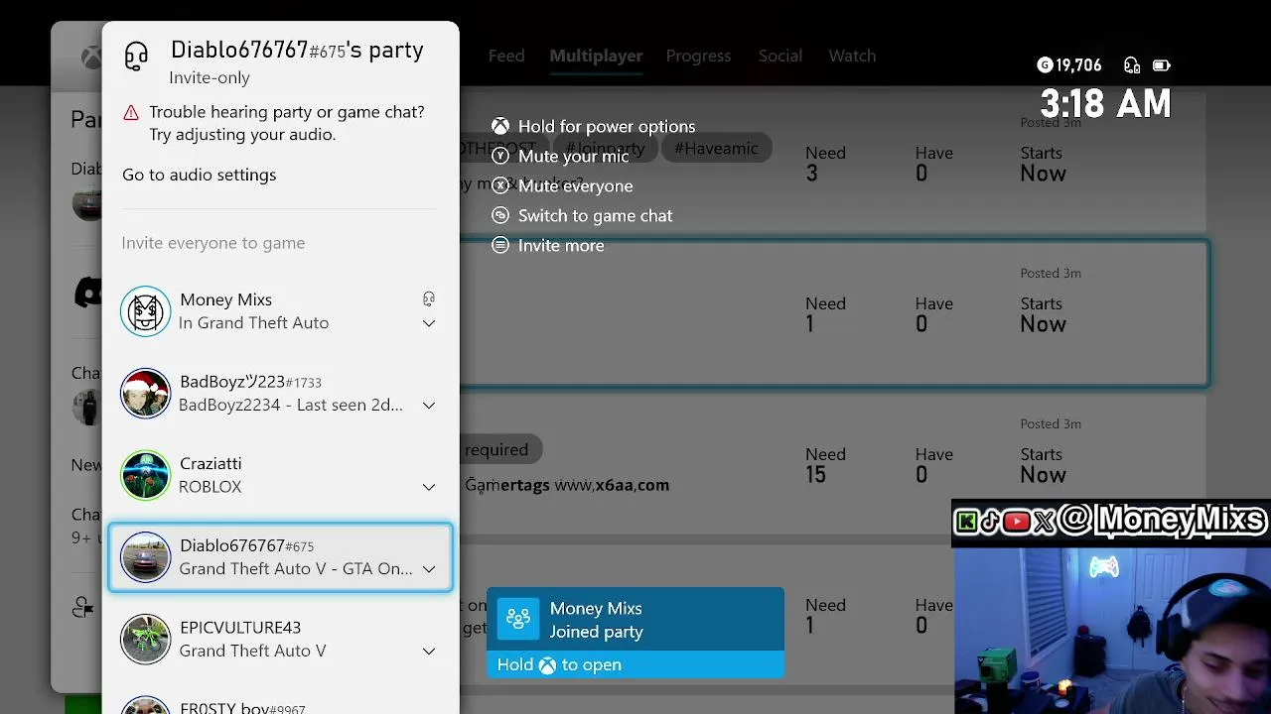1271x714 pixels.
Task: Click Hold to open bar on the notification
Action: point(635,664)
